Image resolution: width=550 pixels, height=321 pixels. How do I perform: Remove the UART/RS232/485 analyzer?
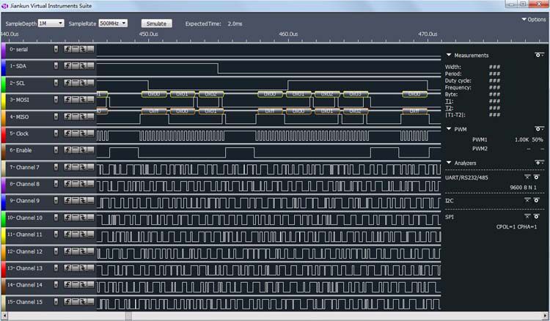click(526, 177)
